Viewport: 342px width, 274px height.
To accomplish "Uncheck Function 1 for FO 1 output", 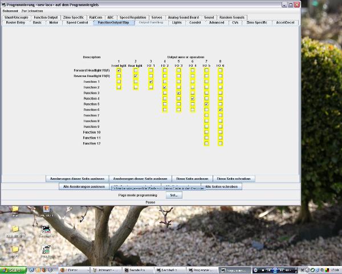I will point(150,82).
